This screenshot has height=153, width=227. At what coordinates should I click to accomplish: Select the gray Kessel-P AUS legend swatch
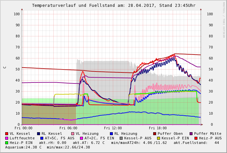coord(121,138)
